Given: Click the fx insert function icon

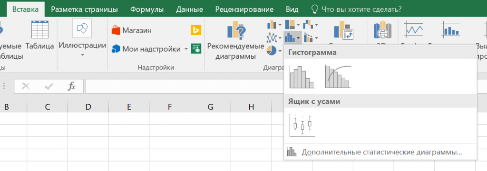Looking at the screenshot, I should point(71,87).
